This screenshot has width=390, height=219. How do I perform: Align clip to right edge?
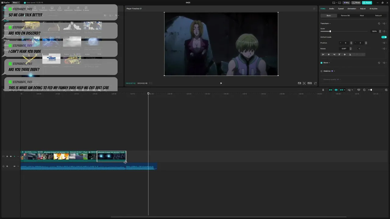tap(334, 54)
